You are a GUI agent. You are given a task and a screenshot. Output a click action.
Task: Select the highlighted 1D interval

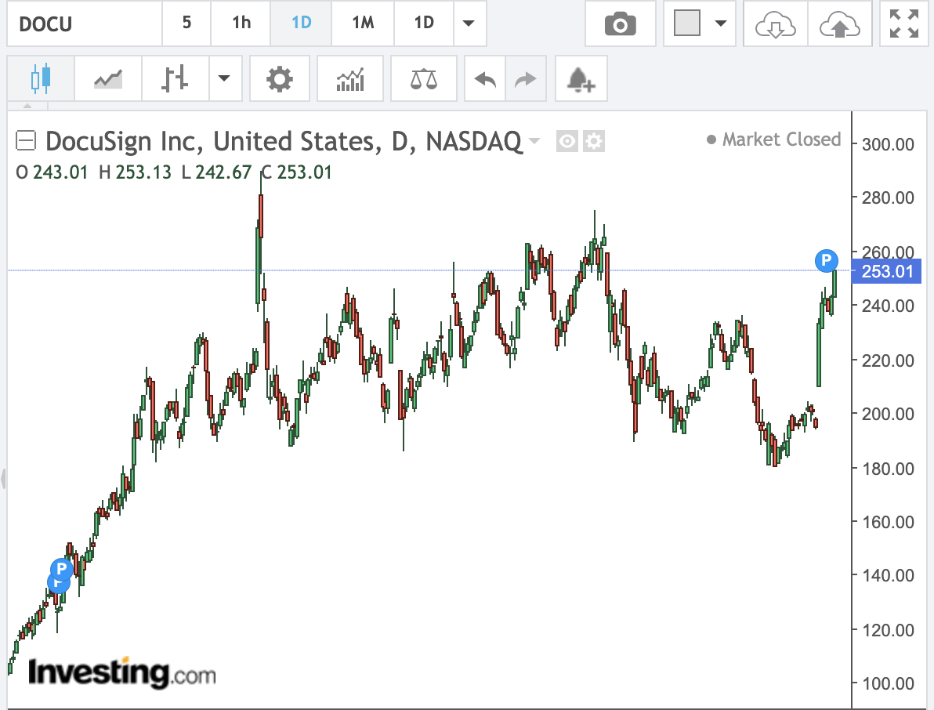click(302, 24)
